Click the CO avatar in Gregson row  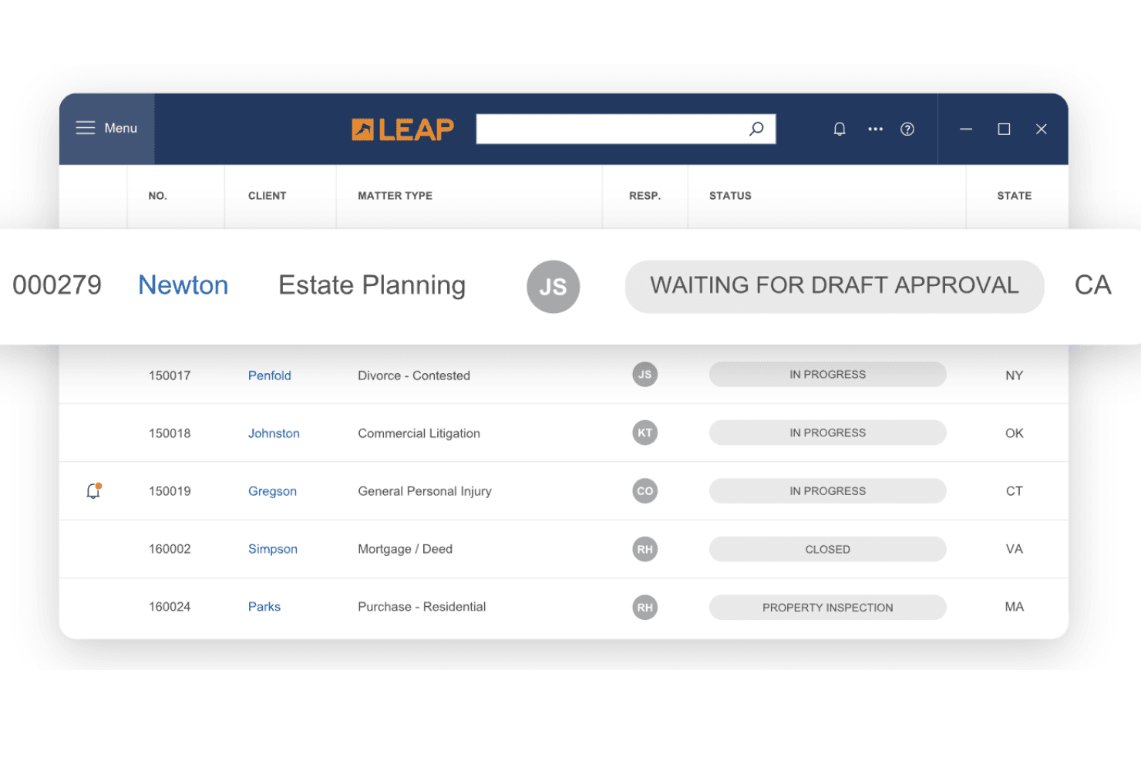(x=645, y=491)
